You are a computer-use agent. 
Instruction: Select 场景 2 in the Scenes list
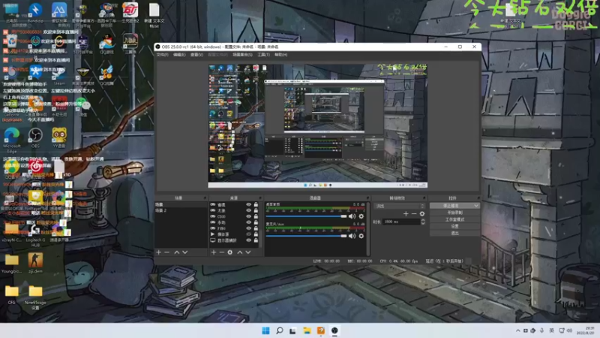click(181, 211)
